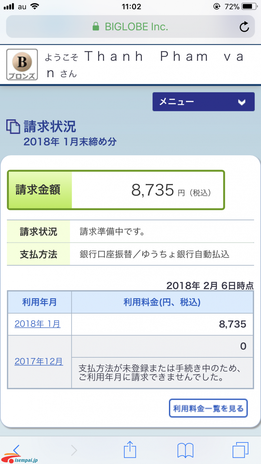Viewport: 261px width, 464px height.
Task: Click the chevron arrow on メニュー button
Action: 241,102
